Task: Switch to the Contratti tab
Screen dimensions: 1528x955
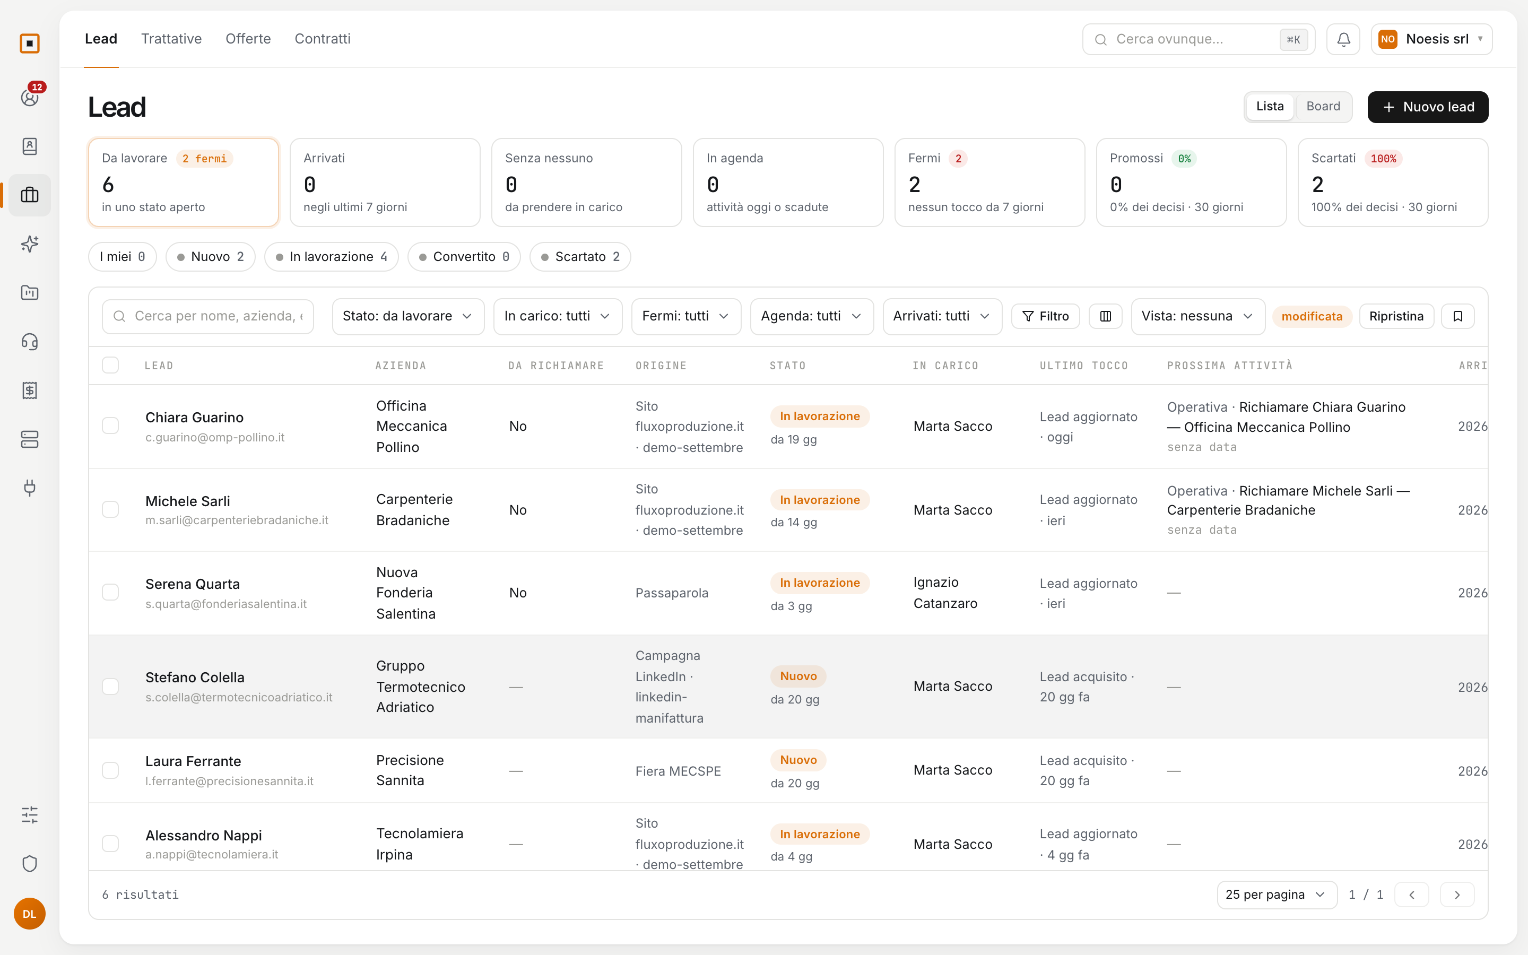Action: [322, 39]
